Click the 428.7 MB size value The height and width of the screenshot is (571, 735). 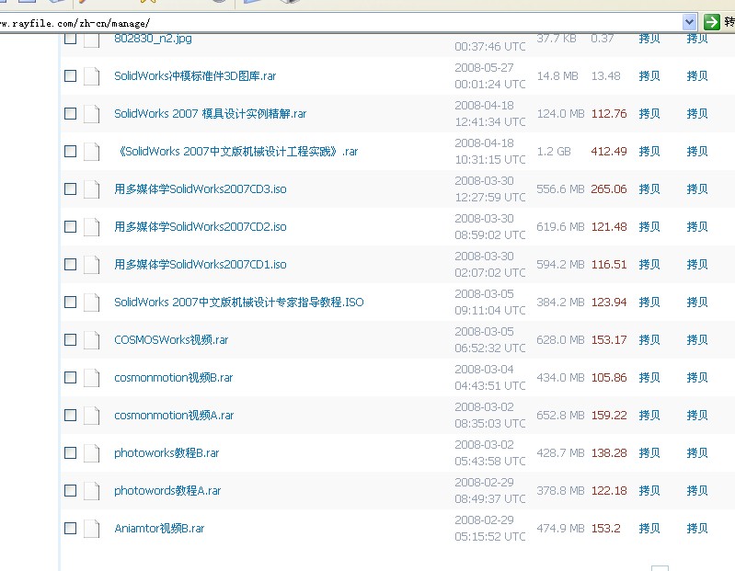[x=560, y=453]
